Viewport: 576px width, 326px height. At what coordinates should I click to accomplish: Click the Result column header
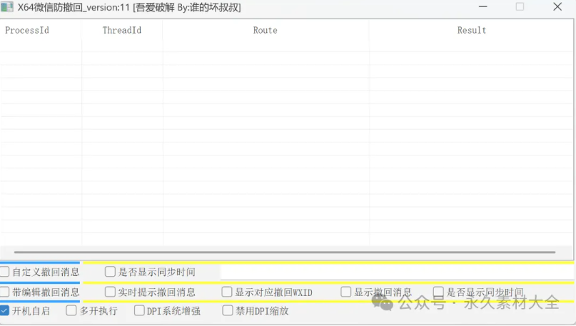471,30
